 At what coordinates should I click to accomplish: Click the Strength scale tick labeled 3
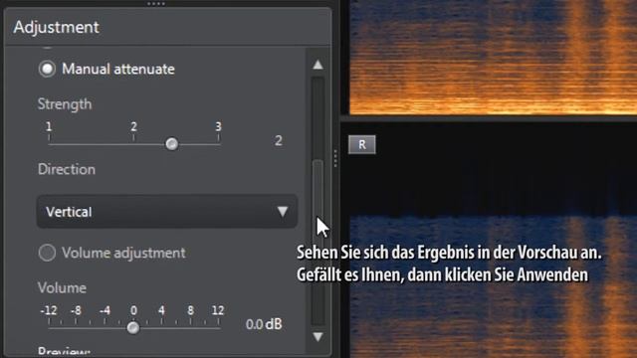tap(219, 126)
